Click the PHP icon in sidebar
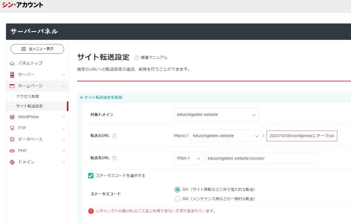 12,151
